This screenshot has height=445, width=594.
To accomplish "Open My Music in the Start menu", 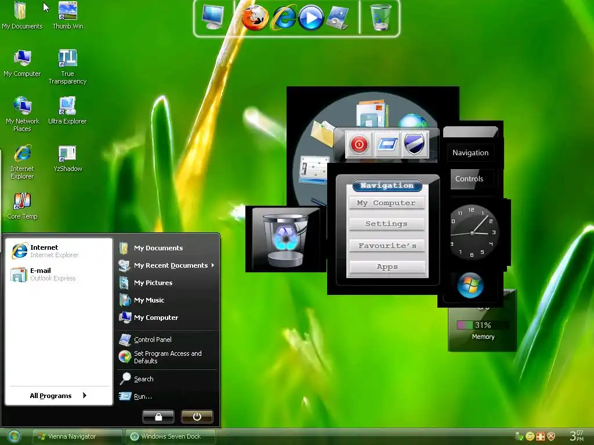I will [166, 300].
